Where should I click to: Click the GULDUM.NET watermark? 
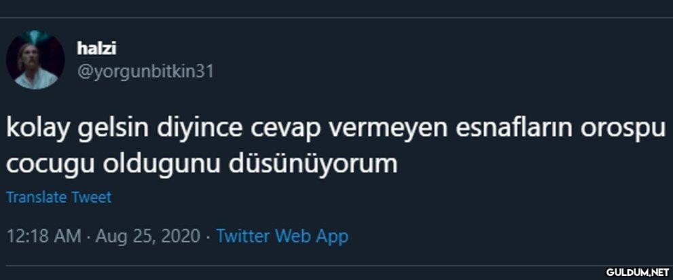click(x=637, y=272)
